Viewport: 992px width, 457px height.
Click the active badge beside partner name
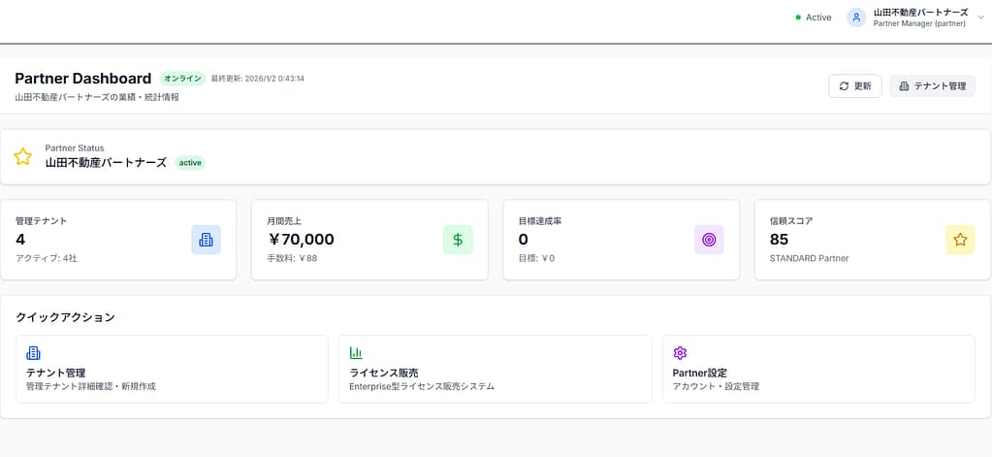pos(190,163)
